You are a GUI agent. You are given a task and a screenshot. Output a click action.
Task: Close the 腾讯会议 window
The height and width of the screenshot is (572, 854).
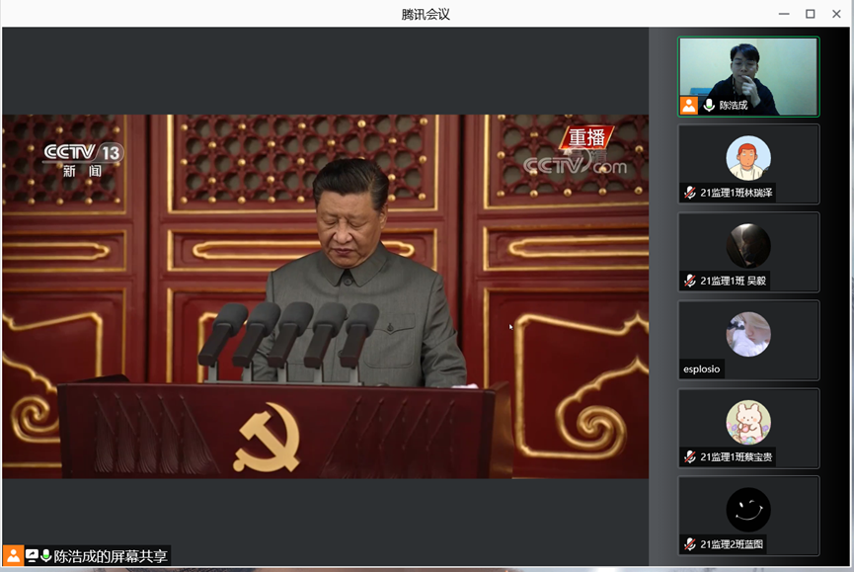tap(836, 14)
